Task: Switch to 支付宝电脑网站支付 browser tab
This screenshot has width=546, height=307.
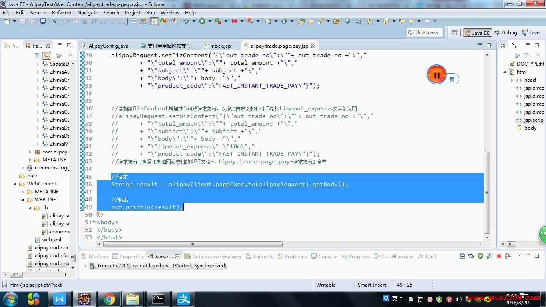Action: click(165, 46)
